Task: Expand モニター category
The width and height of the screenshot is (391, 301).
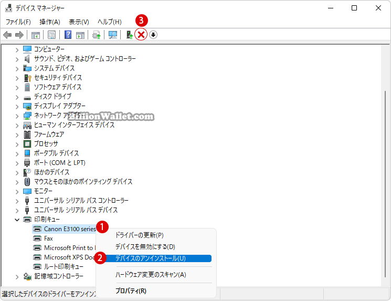Action: [x=17, y=192]
